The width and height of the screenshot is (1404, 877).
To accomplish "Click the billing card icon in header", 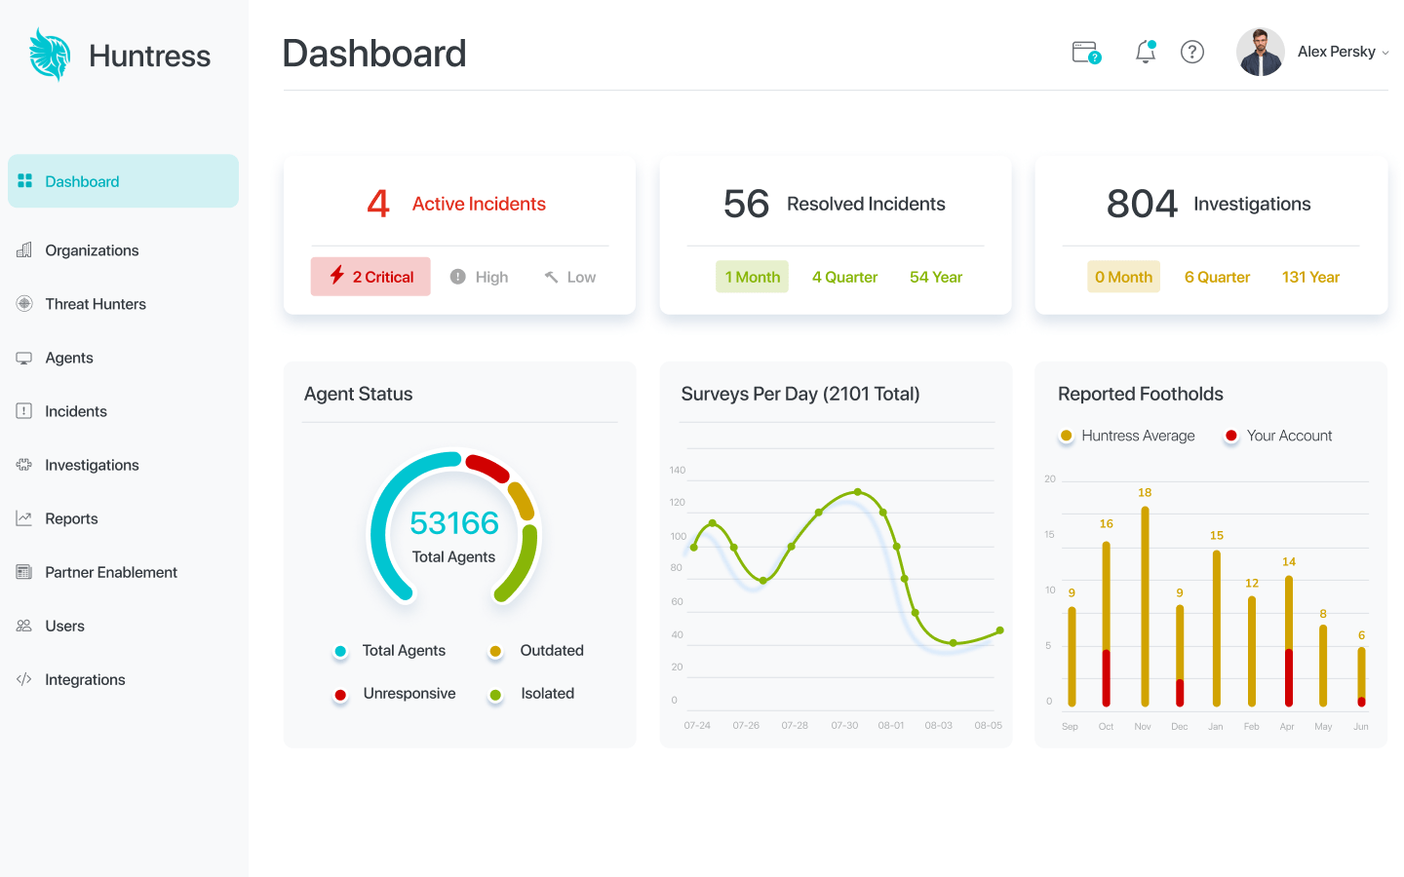I will click(x=1086, y=53).
